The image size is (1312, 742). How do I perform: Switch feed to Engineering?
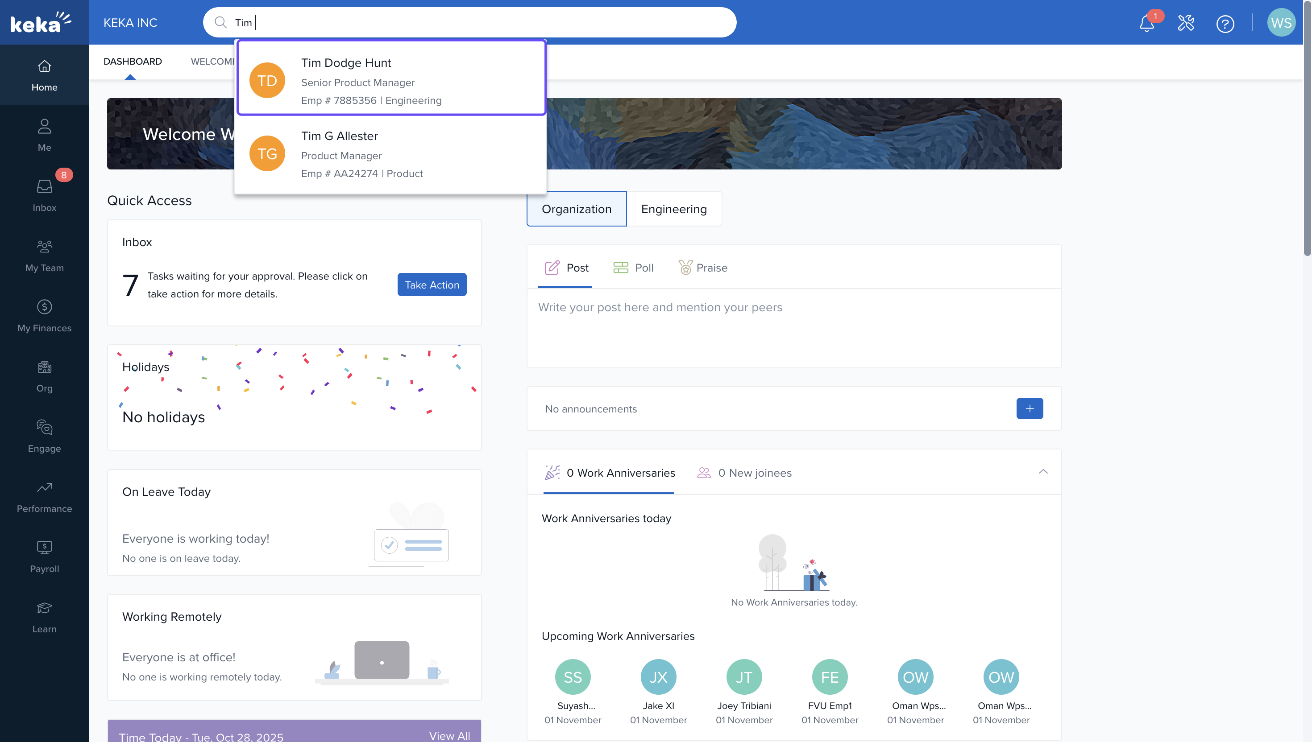click(x=673, y=209)
